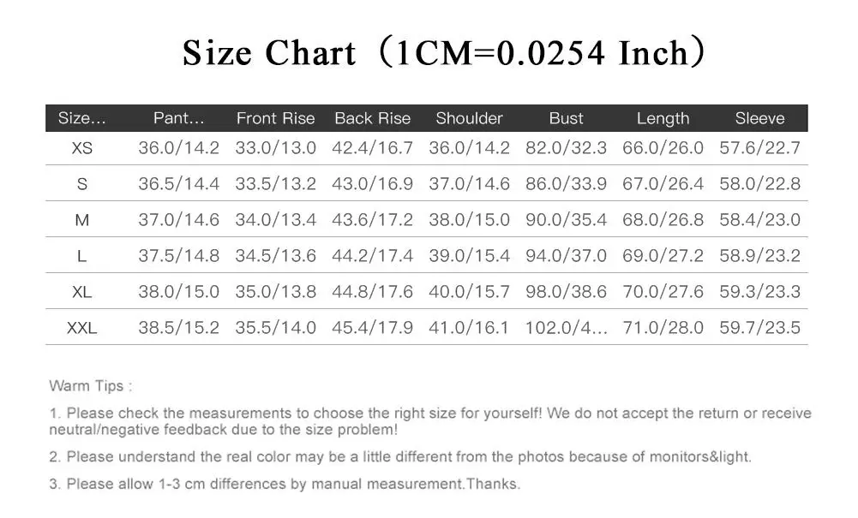Click the truncated Pant column header
The height and width of the screenshot is (518, 858).
[x=178, y=118]
